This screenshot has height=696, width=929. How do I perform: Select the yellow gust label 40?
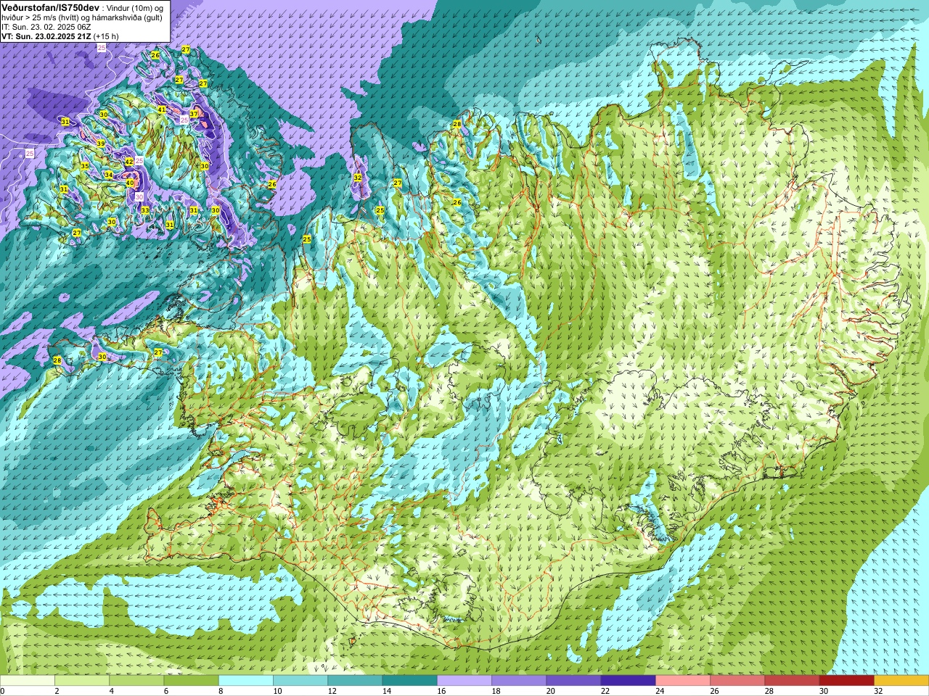[130, 183]
